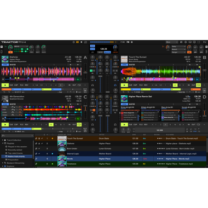The width and height of the screenshot is (208, 208).
Task: Open the Flanger effect selector dropdown
Action: (x=179, y=52)
